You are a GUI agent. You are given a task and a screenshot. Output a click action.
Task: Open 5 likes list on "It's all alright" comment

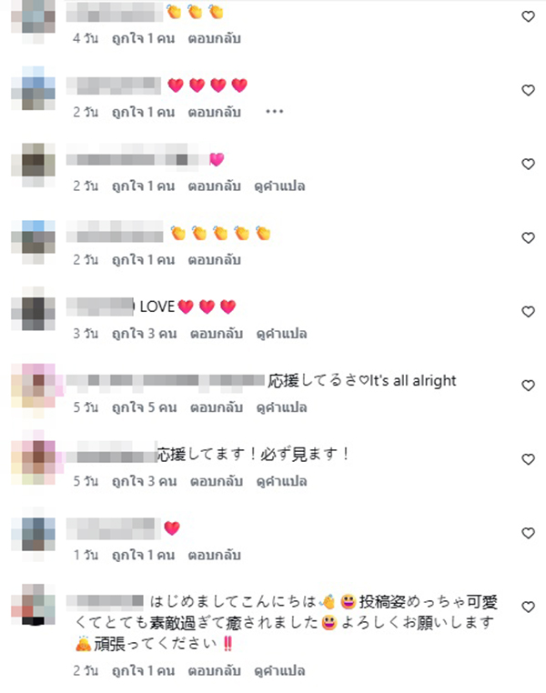[144, 407]
